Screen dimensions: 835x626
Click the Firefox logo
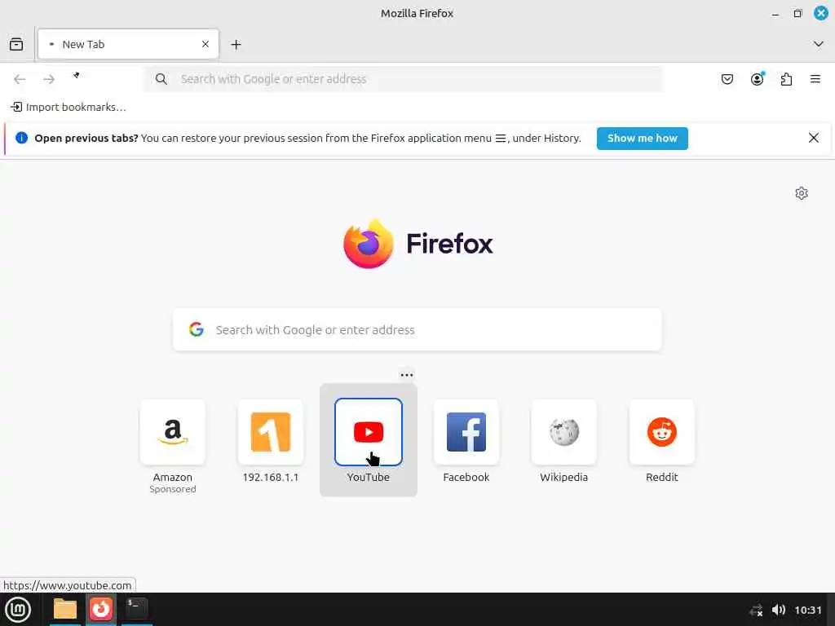tap(369, 244)
